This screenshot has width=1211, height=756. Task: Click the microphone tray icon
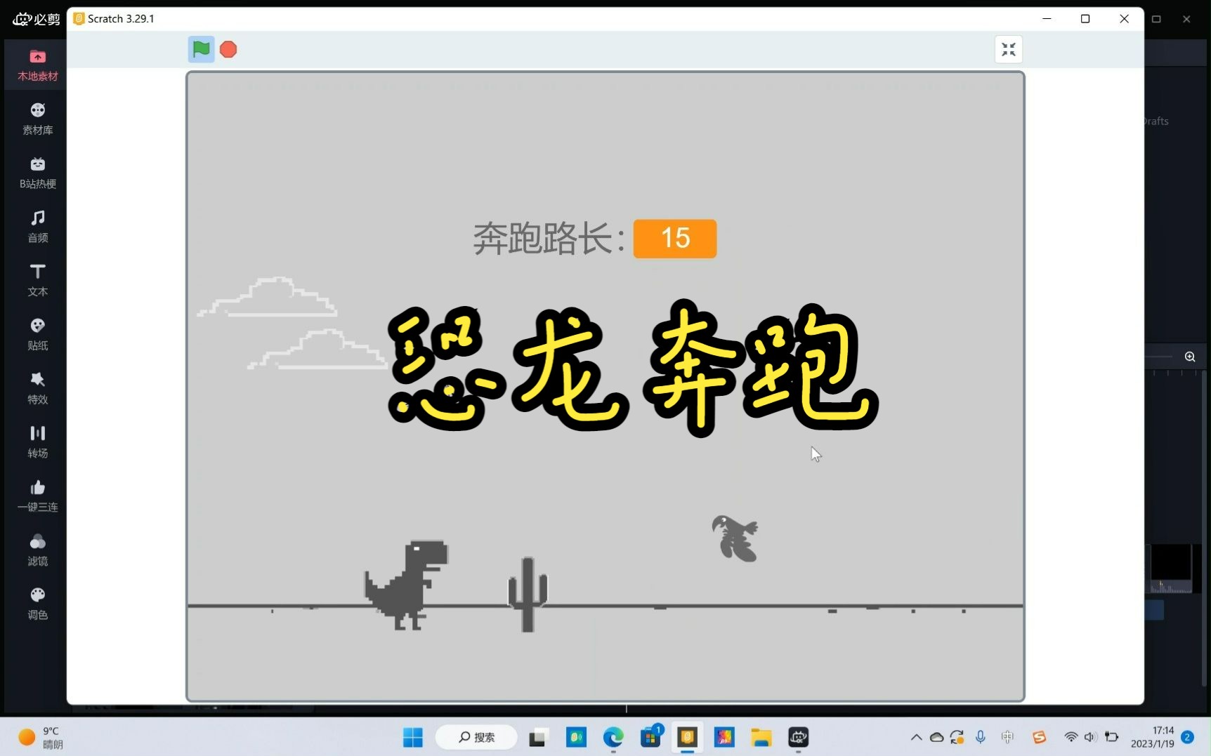click(981, 737)
